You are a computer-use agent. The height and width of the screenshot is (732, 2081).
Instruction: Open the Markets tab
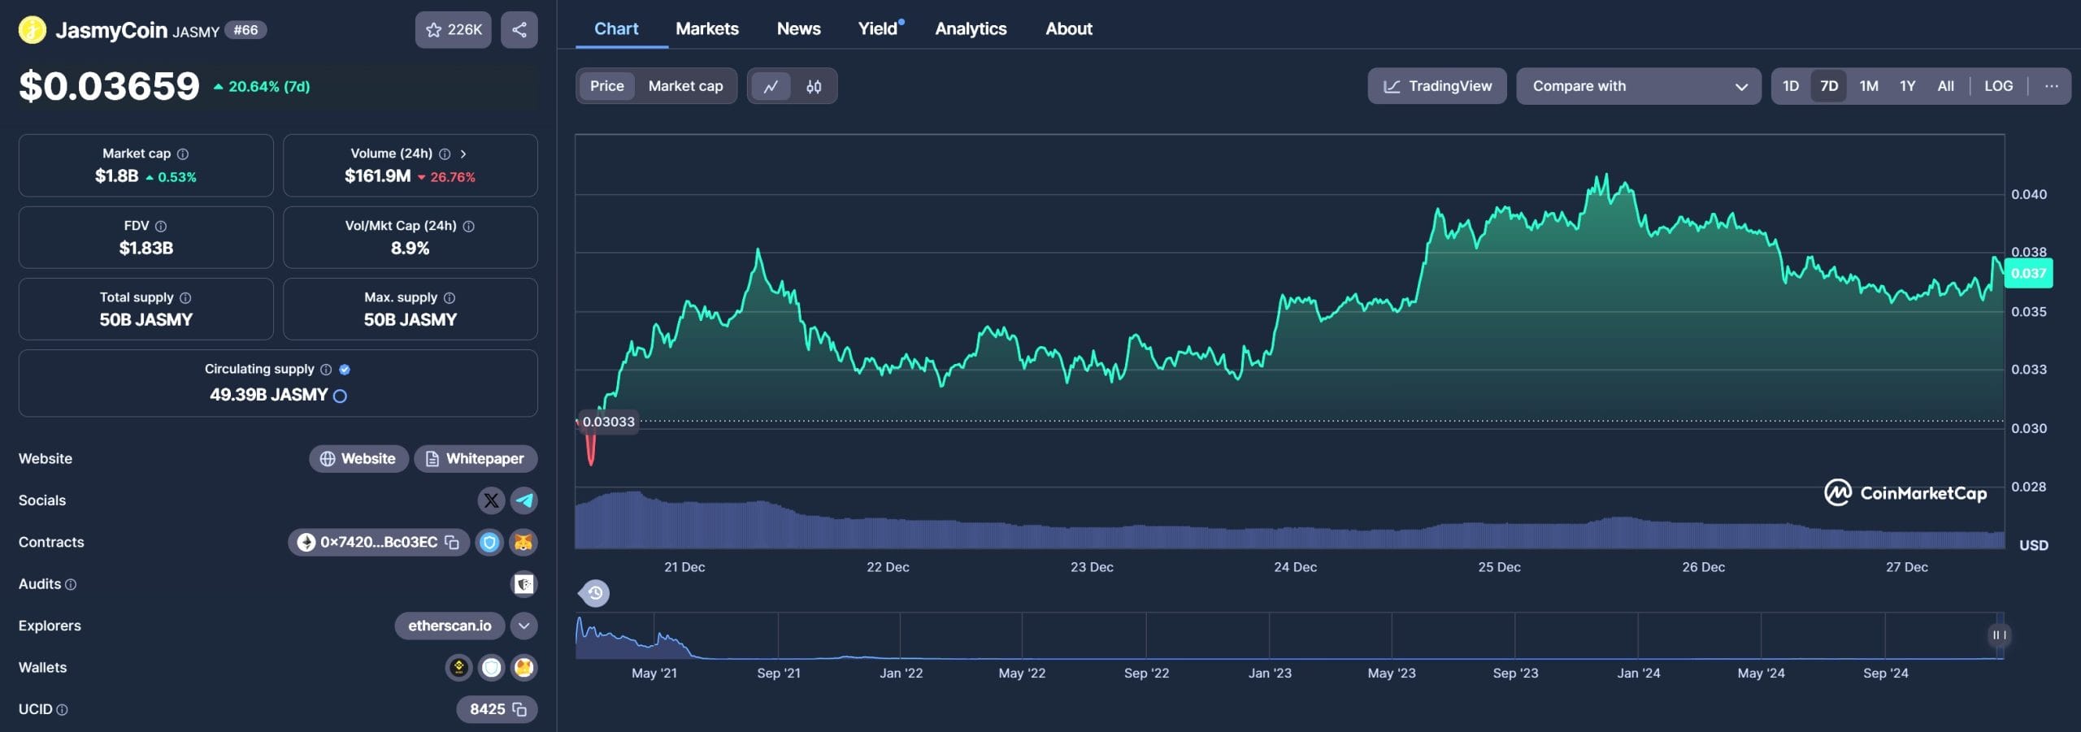click(707, 29)
